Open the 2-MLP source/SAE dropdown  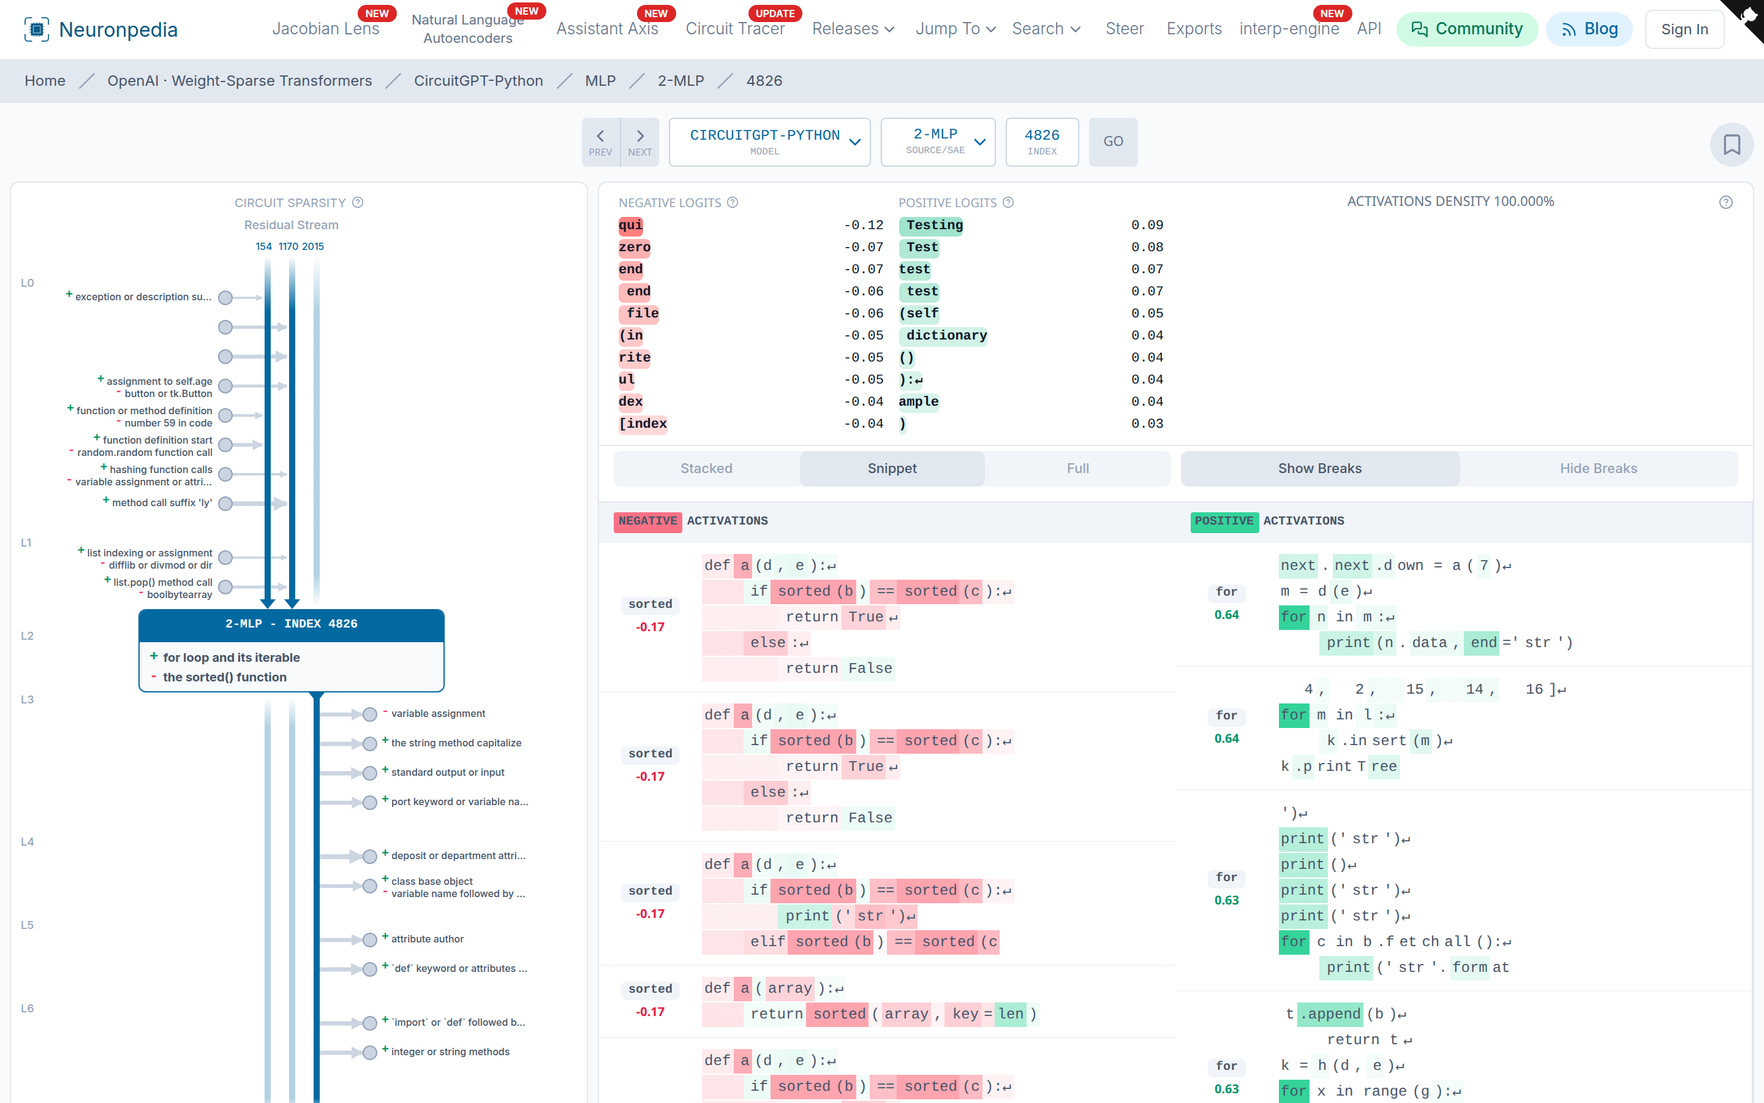pyautogui.click(x=938, y=142)
